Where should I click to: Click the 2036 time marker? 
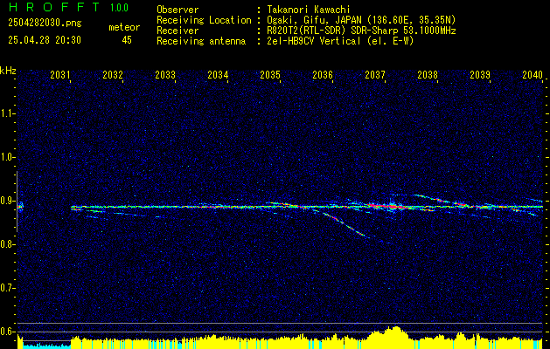(x=323, y=74)
